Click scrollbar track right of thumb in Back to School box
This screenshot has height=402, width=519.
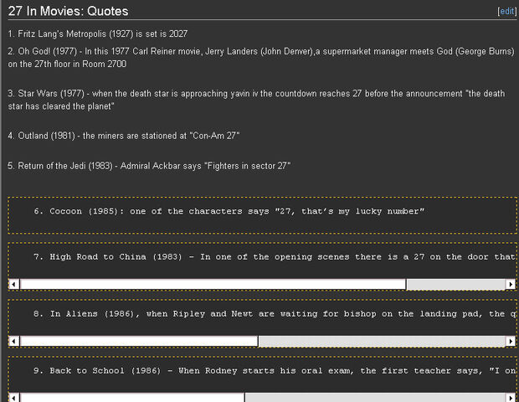click(375, 398)
